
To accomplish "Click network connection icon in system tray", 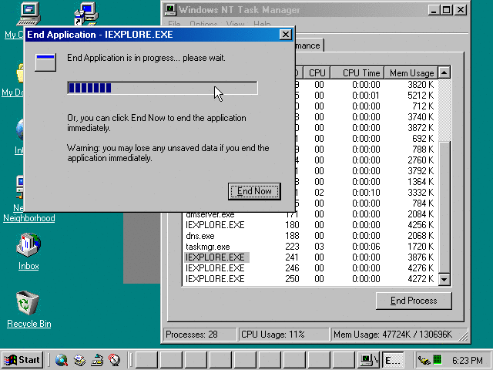I will click(x=424, y=360).
